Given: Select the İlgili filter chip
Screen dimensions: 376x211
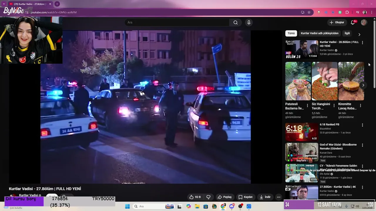Looking at the screenshot, I should pos(347,33).
